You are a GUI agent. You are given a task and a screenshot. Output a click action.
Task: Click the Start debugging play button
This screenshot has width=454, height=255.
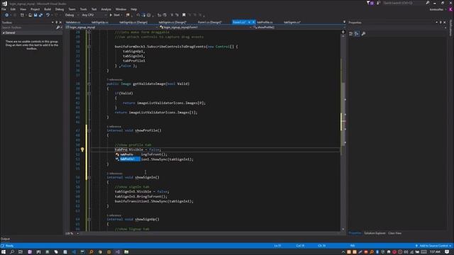pyautogui.click(x=111, y=15)
